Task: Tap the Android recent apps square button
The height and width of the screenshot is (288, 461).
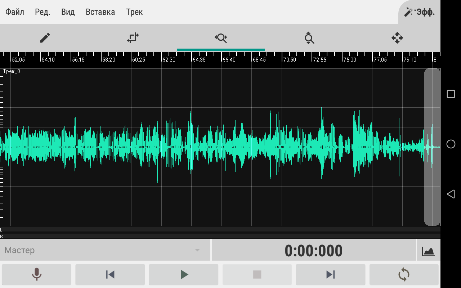Action: [451, 94]
